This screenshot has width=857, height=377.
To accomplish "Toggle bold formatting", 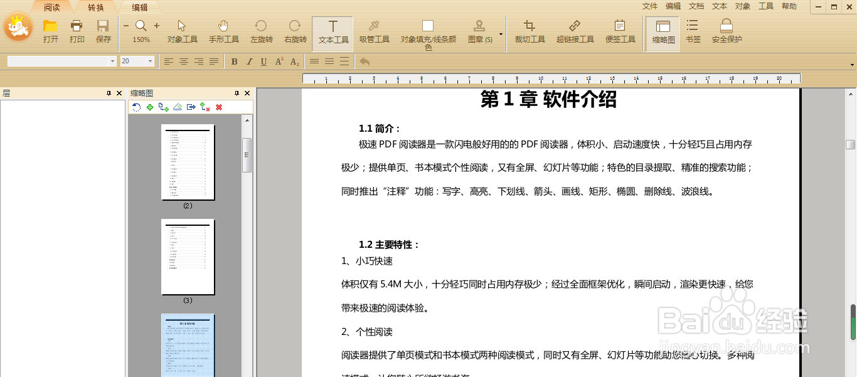I will pos(235,61).
